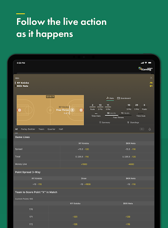This screenshot has height=228, width=168.
Task: Pick BKN Nets money line -4000
Action: (x=131, y=164)
